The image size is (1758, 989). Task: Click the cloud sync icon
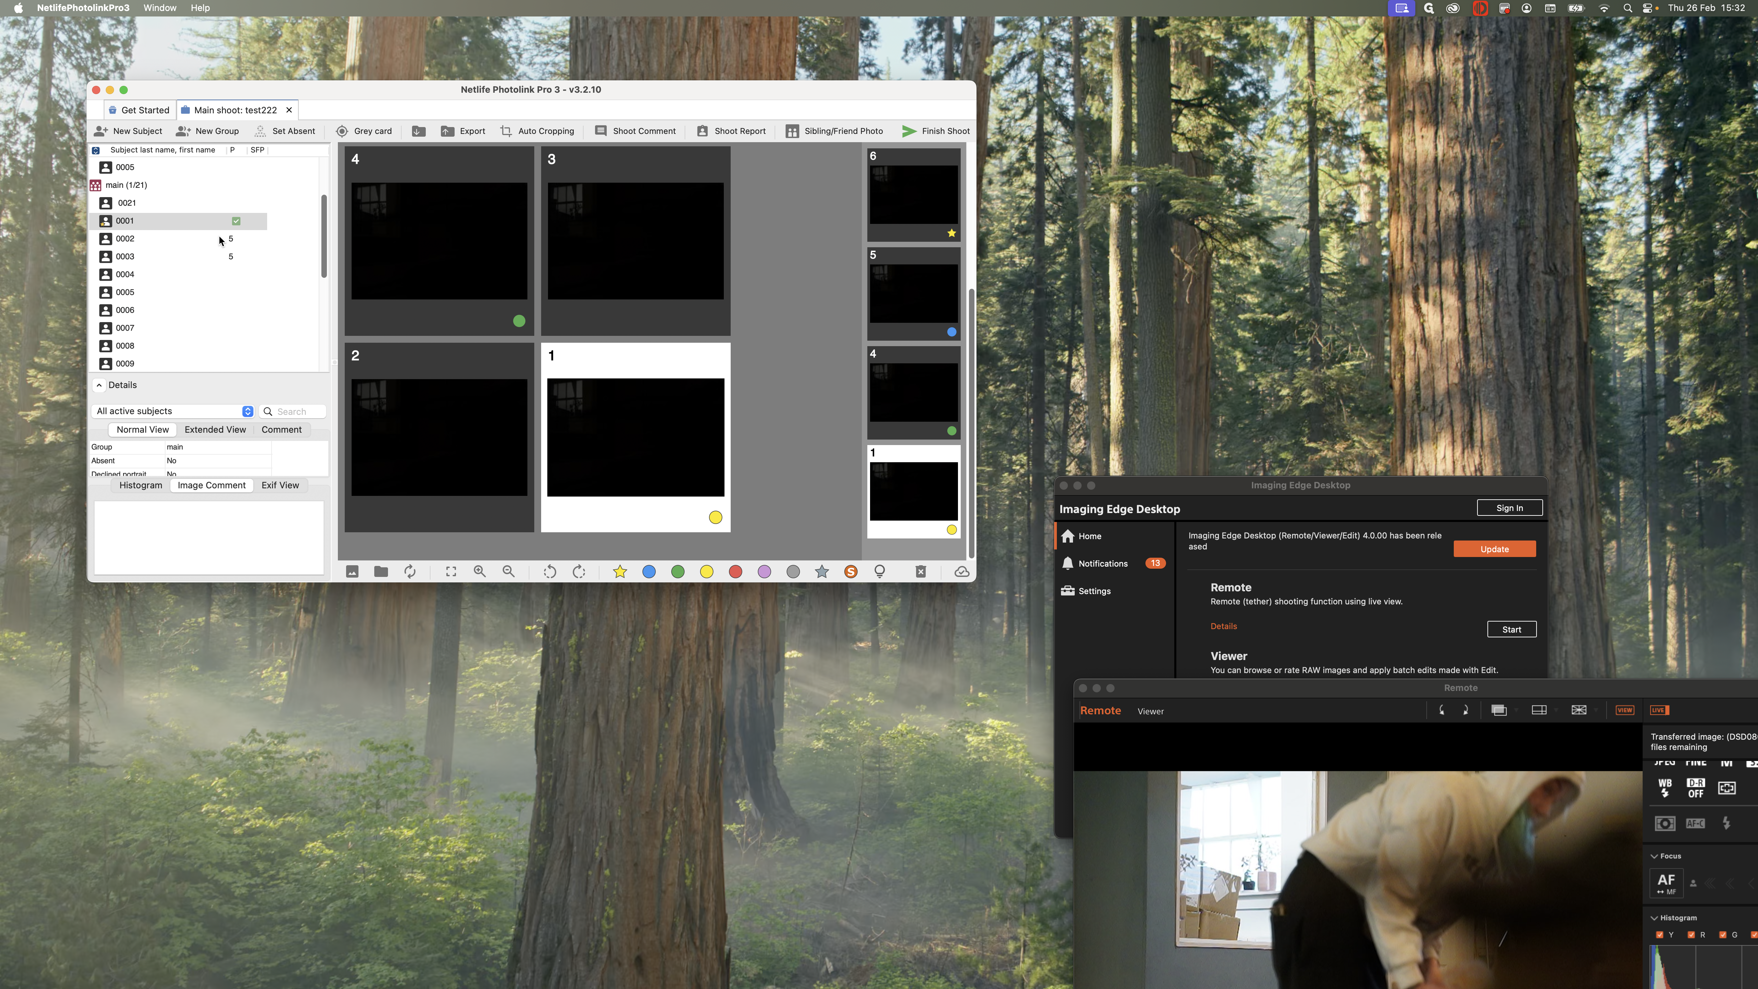pos(961,572)
